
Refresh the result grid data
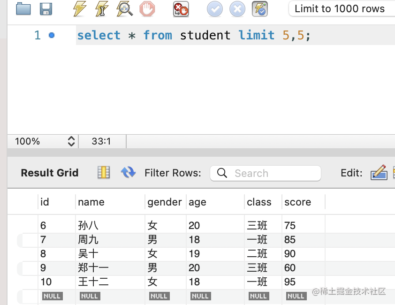pyautogui.click(x=128, y=173)
